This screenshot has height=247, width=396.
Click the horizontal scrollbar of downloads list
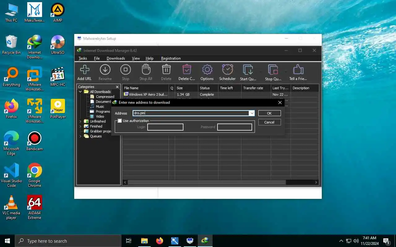coord(207,182)
